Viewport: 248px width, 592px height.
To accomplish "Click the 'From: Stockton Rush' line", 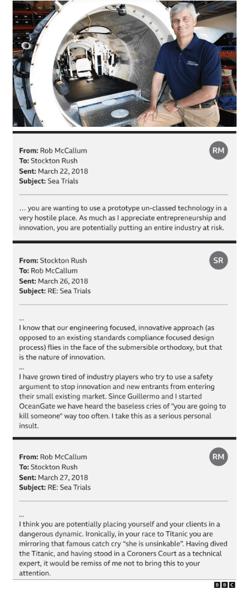I will click(53, 260).
